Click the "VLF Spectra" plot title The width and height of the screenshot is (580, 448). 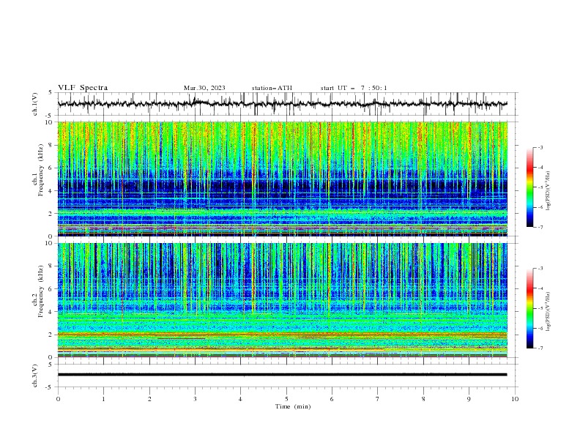coord(83,88)
